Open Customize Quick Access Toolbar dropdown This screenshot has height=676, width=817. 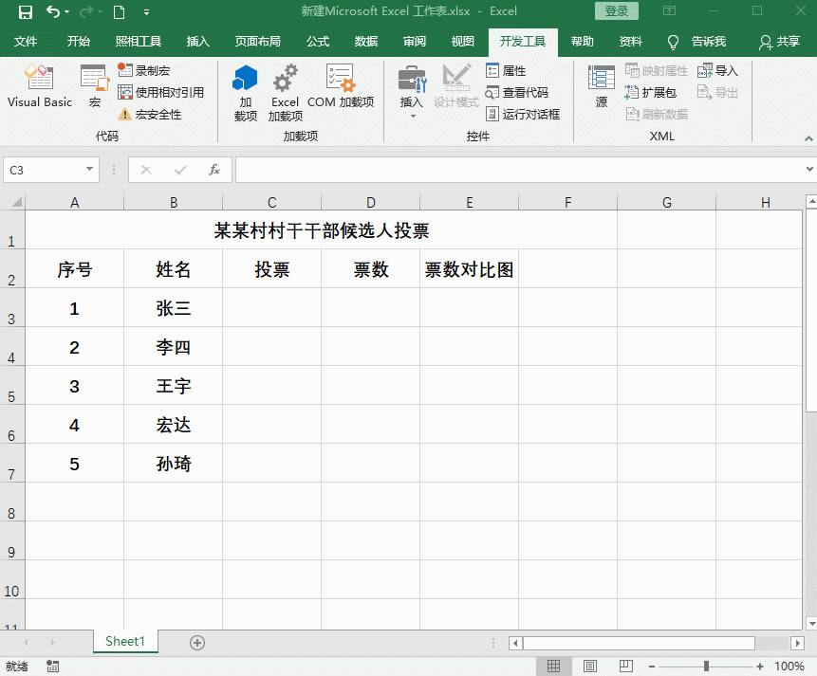tap(145, 12)
